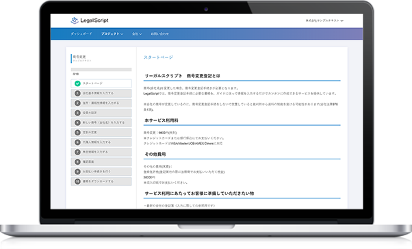
Task: Click the blue スタートページ page heading
Action: coord(158,57)
